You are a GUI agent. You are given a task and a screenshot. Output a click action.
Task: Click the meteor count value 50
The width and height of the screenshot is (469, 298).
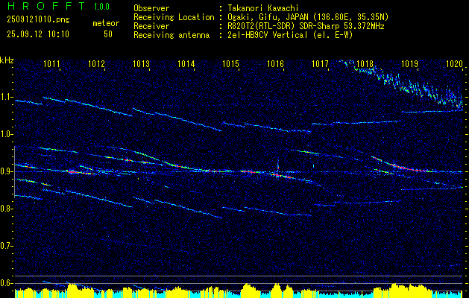tap(108, 34)
